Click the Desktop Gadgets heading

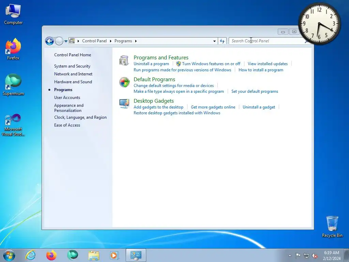[154, 101]
